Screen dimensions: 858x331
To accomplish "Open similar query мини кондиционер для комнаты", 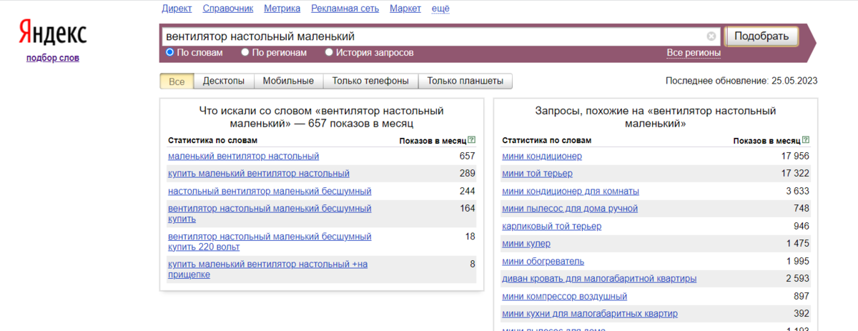I will point(571,191).
